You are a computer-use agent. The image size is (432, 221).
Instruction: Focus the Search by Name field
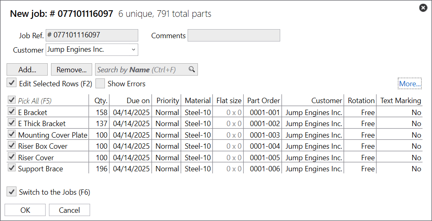pyautogui.click(x=142, y=70)
